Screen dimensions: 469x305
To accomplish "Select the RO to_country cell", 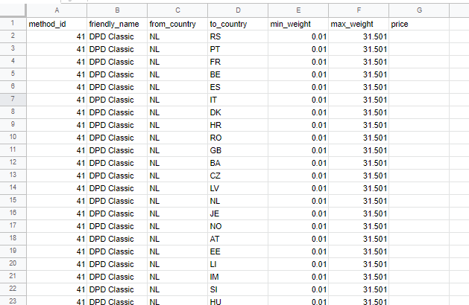I will click(x=238, y=138).
